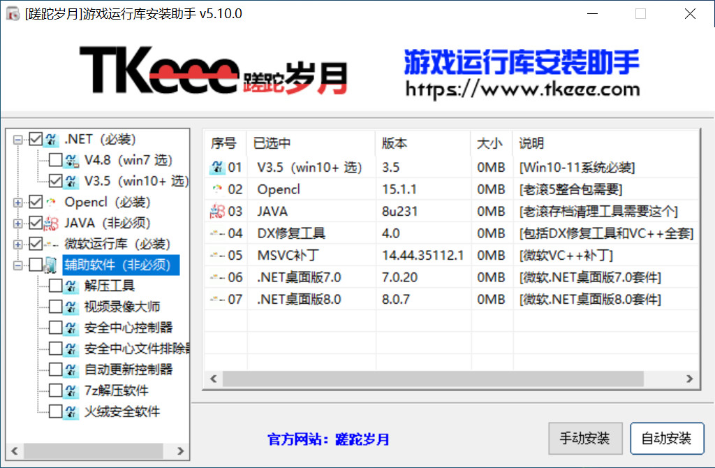This screenshot has height=468, width=715.
Task: Expand the Opencl (必装) tree node
Action: pos(17,203)
